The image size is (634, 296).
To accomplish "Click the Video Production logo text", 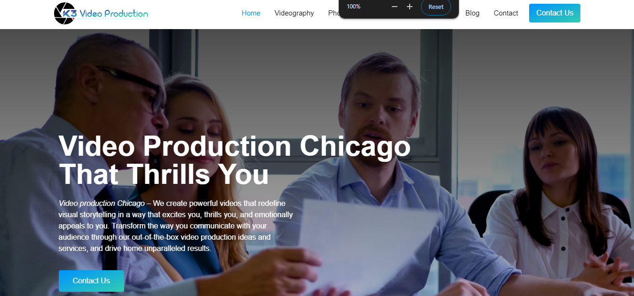I will point(114,14).
